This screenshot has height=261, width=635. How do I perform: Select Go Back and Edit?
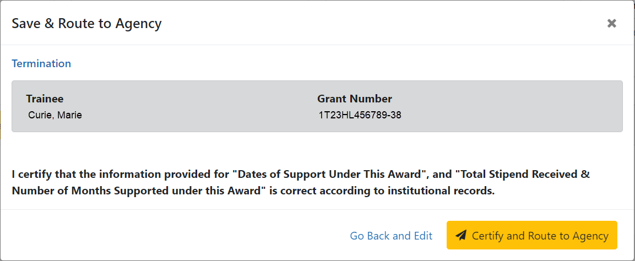(x=391, y=236)
